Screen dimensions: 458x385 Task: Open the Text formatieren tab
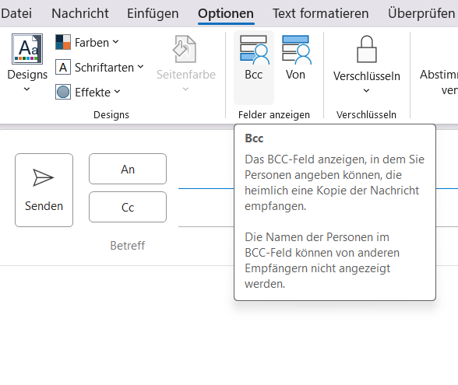click(320, 13)
